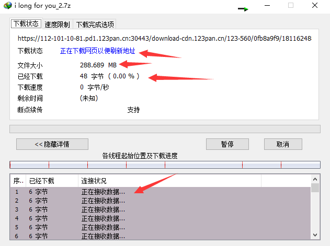The height and width of the screenshot is (246, 330).
Task: Click the 序.. column header
Action: coord(18,181)
